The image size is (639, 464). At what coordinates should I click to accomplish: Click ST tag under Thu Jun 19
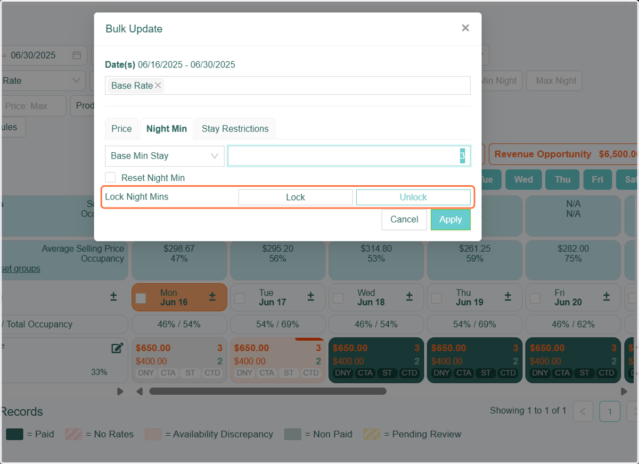click(485, 372)
